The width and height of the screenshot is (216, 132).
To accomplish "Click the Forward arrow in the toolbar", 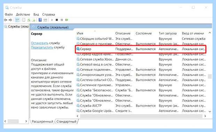I will point(10,20).
